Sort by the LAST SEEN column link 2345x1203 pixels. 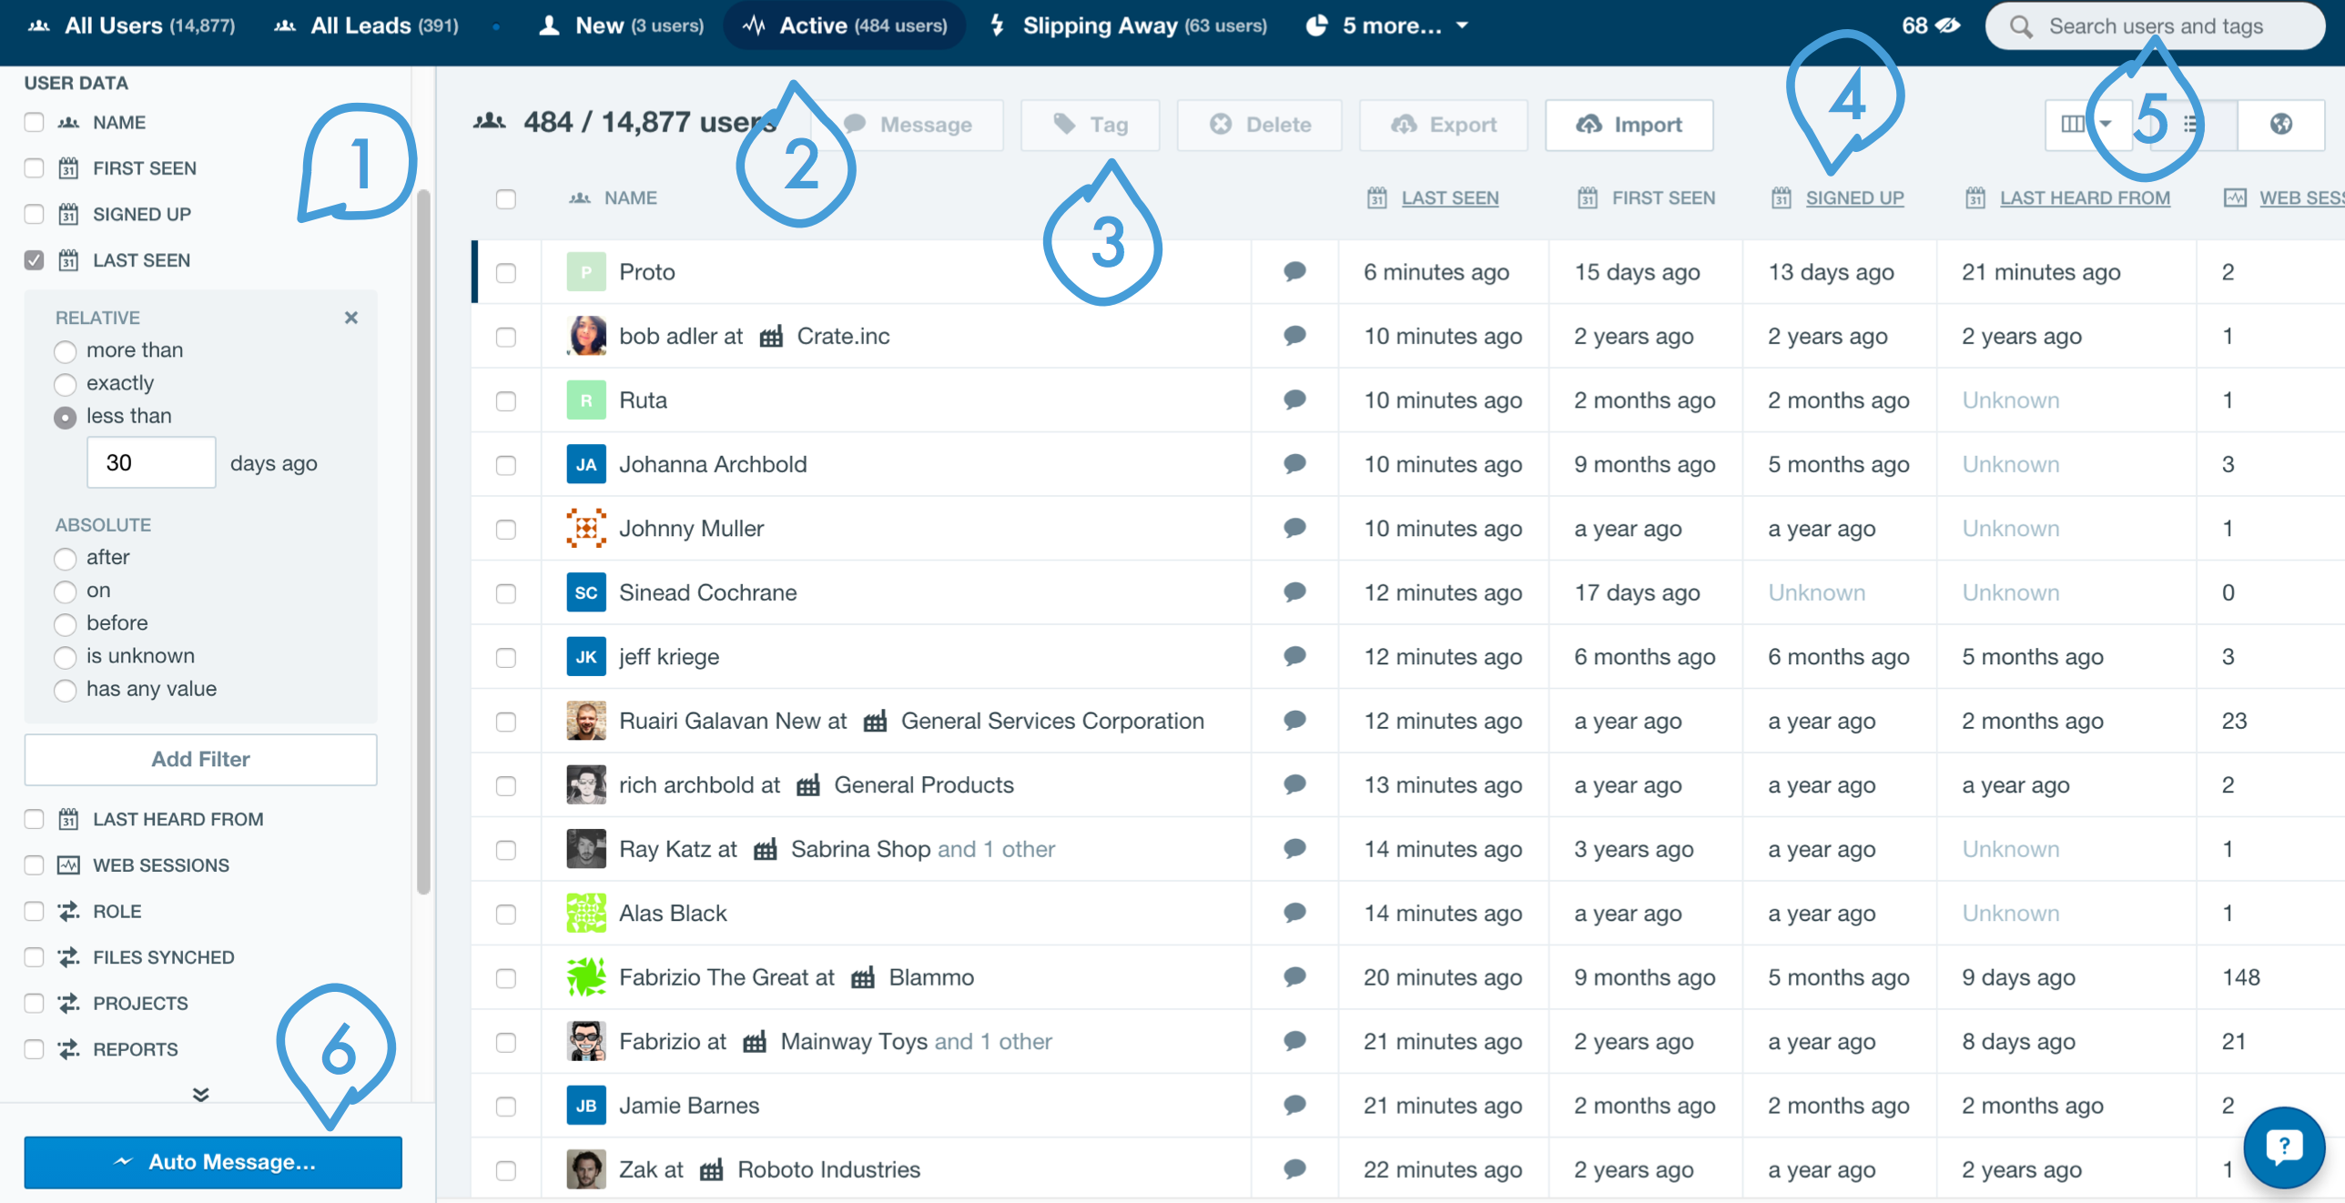tap(1449, 198)
